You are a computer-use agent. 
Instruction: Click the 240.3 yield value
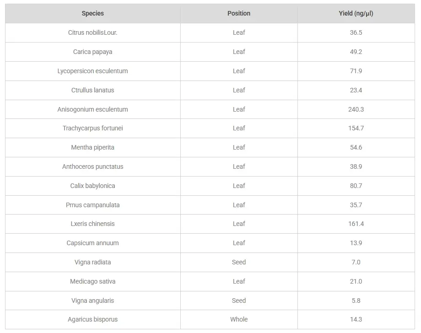tap(356, 109)
